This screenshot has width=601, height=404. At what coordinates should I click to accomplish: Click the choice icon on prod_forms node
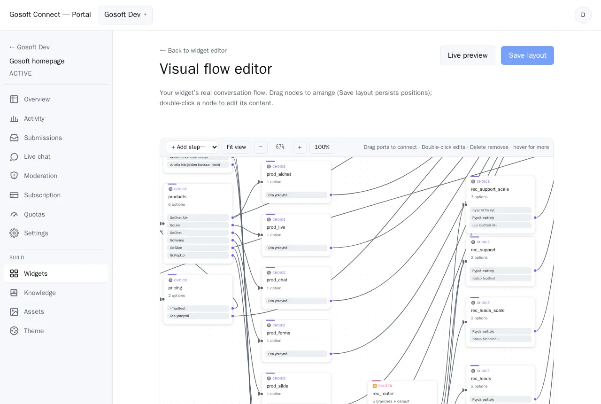pyautogui.click(x=269, y=325)
